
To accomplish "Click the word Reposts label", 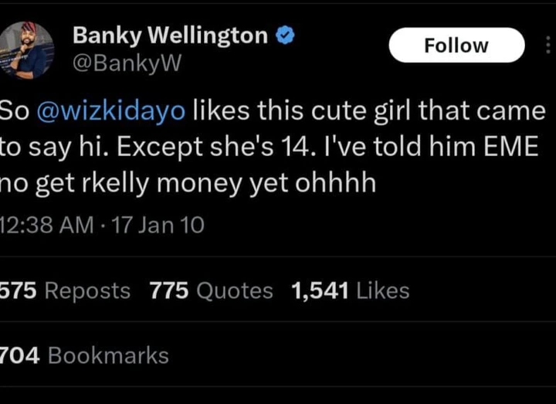I will pyautogui.click(x=87, y=290).
